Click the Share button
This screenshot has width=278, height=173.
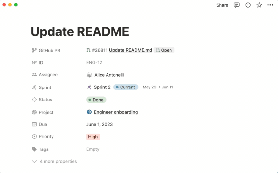(x=222, y=5)
